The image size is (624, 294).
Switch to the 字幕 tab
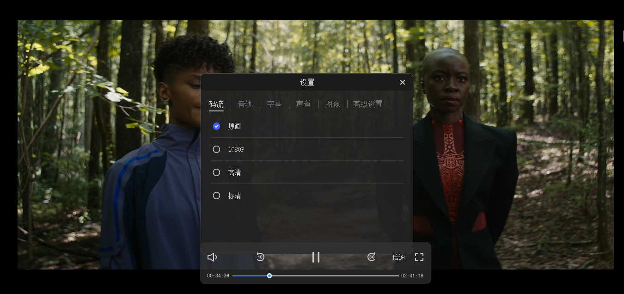[274, 104]
